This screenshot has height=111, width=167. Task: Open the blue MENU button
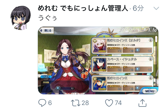tap(150, 91)
